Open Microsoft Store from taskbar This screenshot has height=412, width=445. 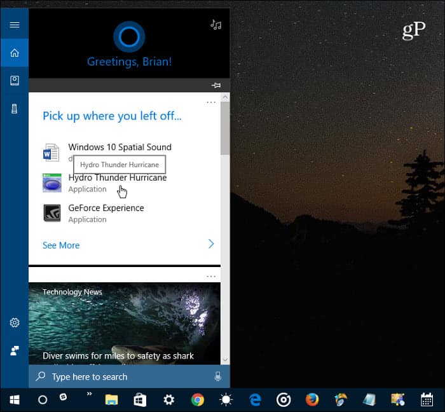tap(140, 400)
